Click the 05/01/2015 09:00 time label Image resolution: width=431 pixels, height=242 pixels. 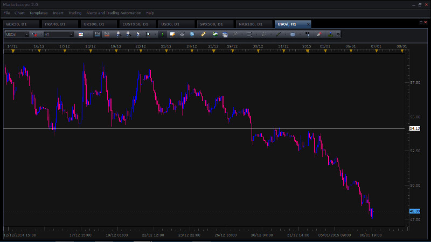point(335,235)
